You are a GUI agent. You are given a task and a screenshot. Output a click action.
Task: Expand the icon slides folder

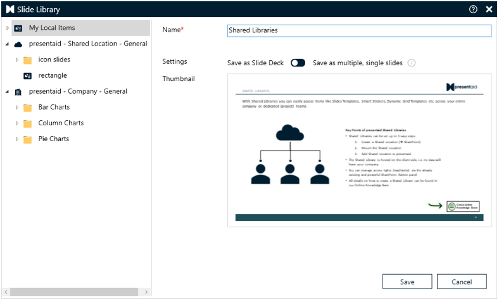click(x=17, y=59)
